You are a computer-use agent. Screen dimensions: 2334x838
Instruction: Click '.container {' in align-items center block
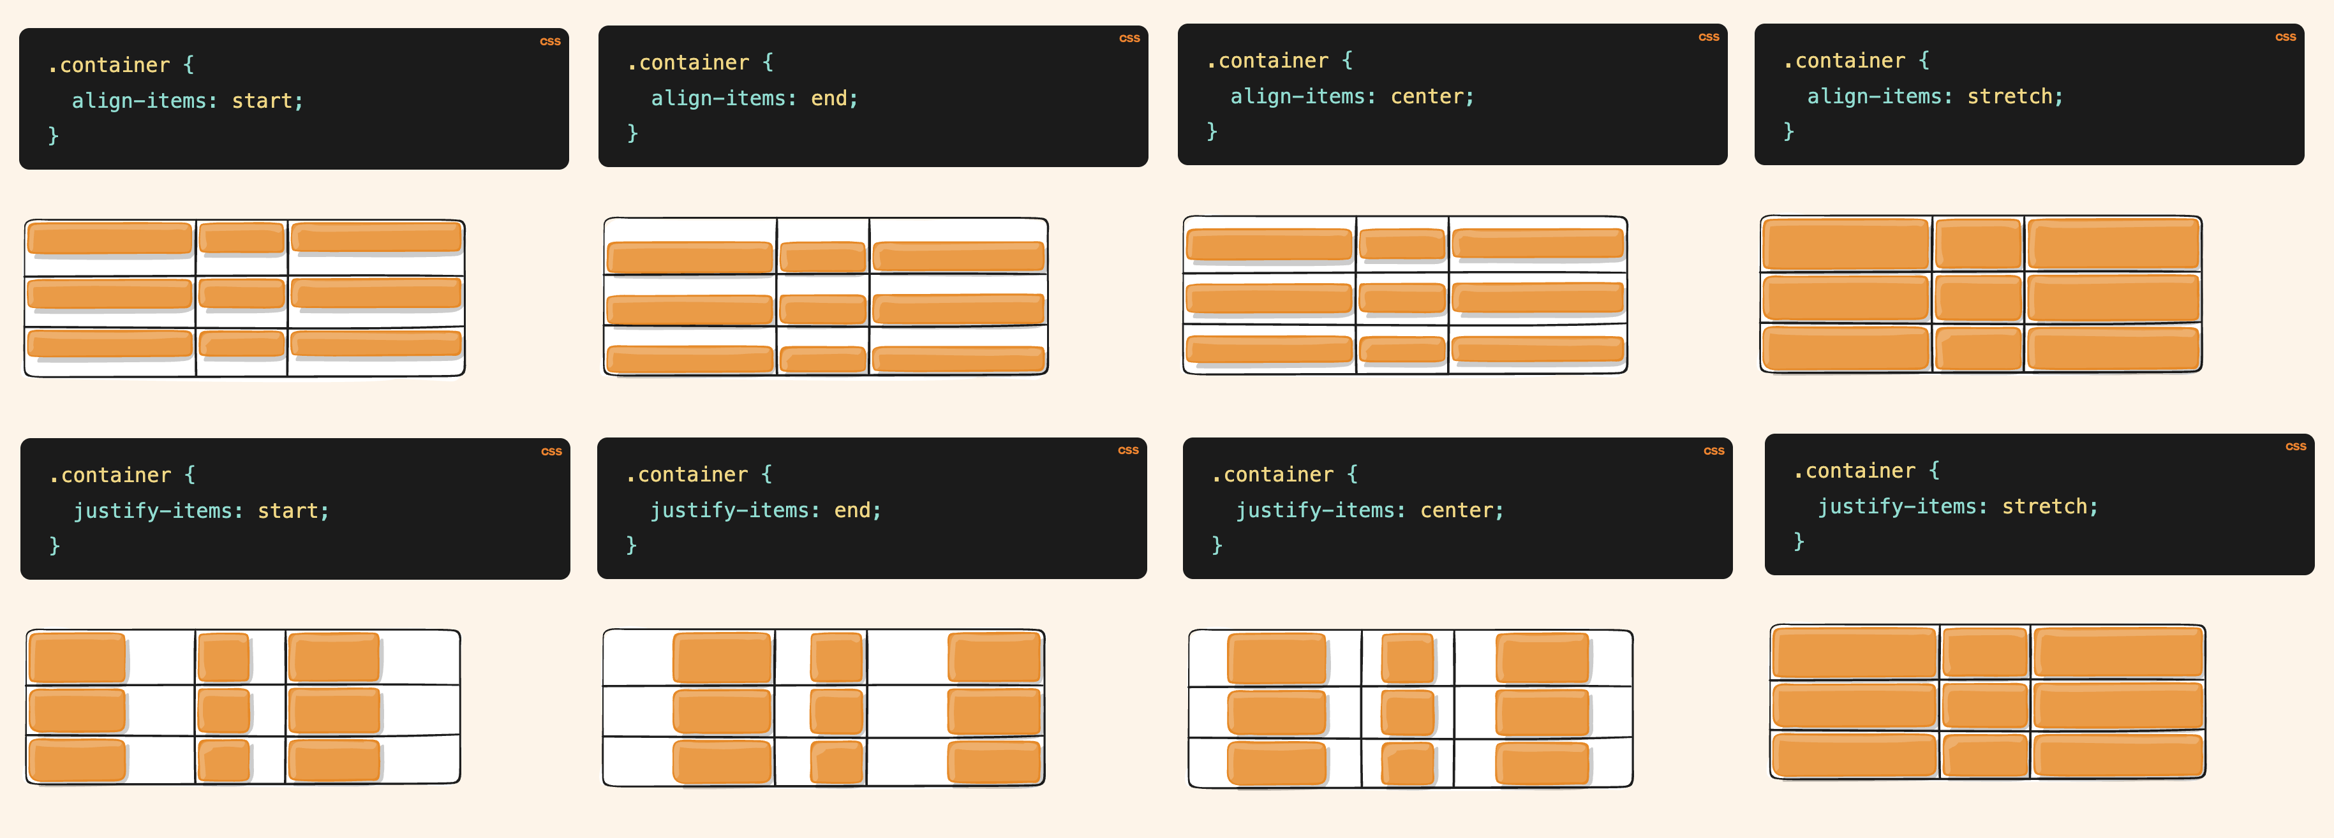point(1279,61)
